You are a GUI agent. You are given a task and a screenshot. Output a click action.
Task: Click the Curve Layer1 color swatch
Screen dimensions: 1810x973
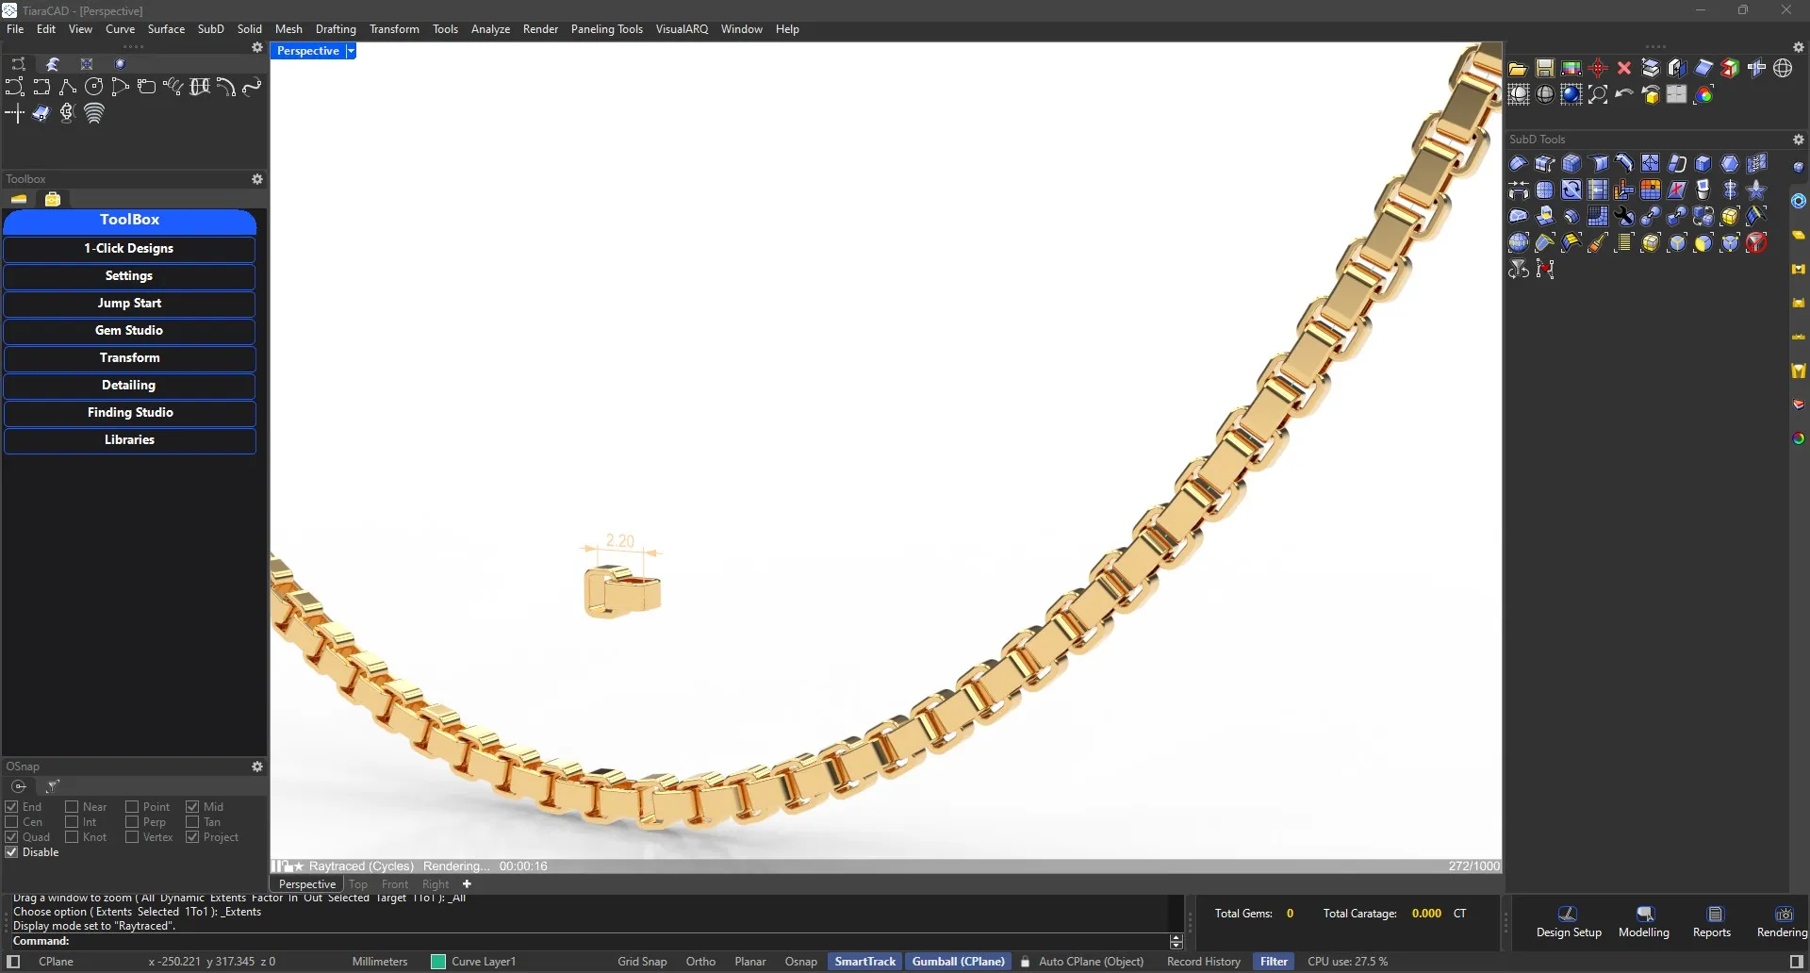click(x=438, y=962)
